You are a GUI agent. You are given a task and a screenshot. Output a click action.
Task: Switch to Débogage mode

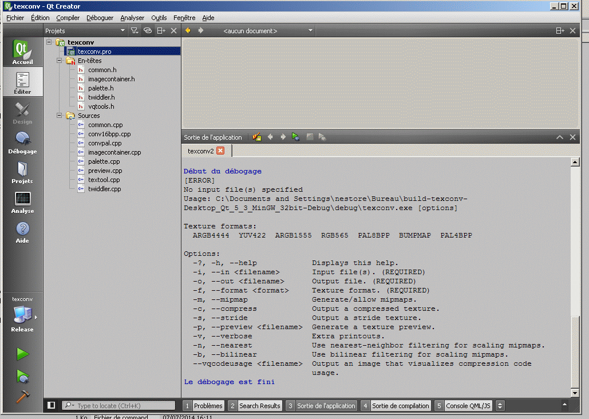[22, 143]
